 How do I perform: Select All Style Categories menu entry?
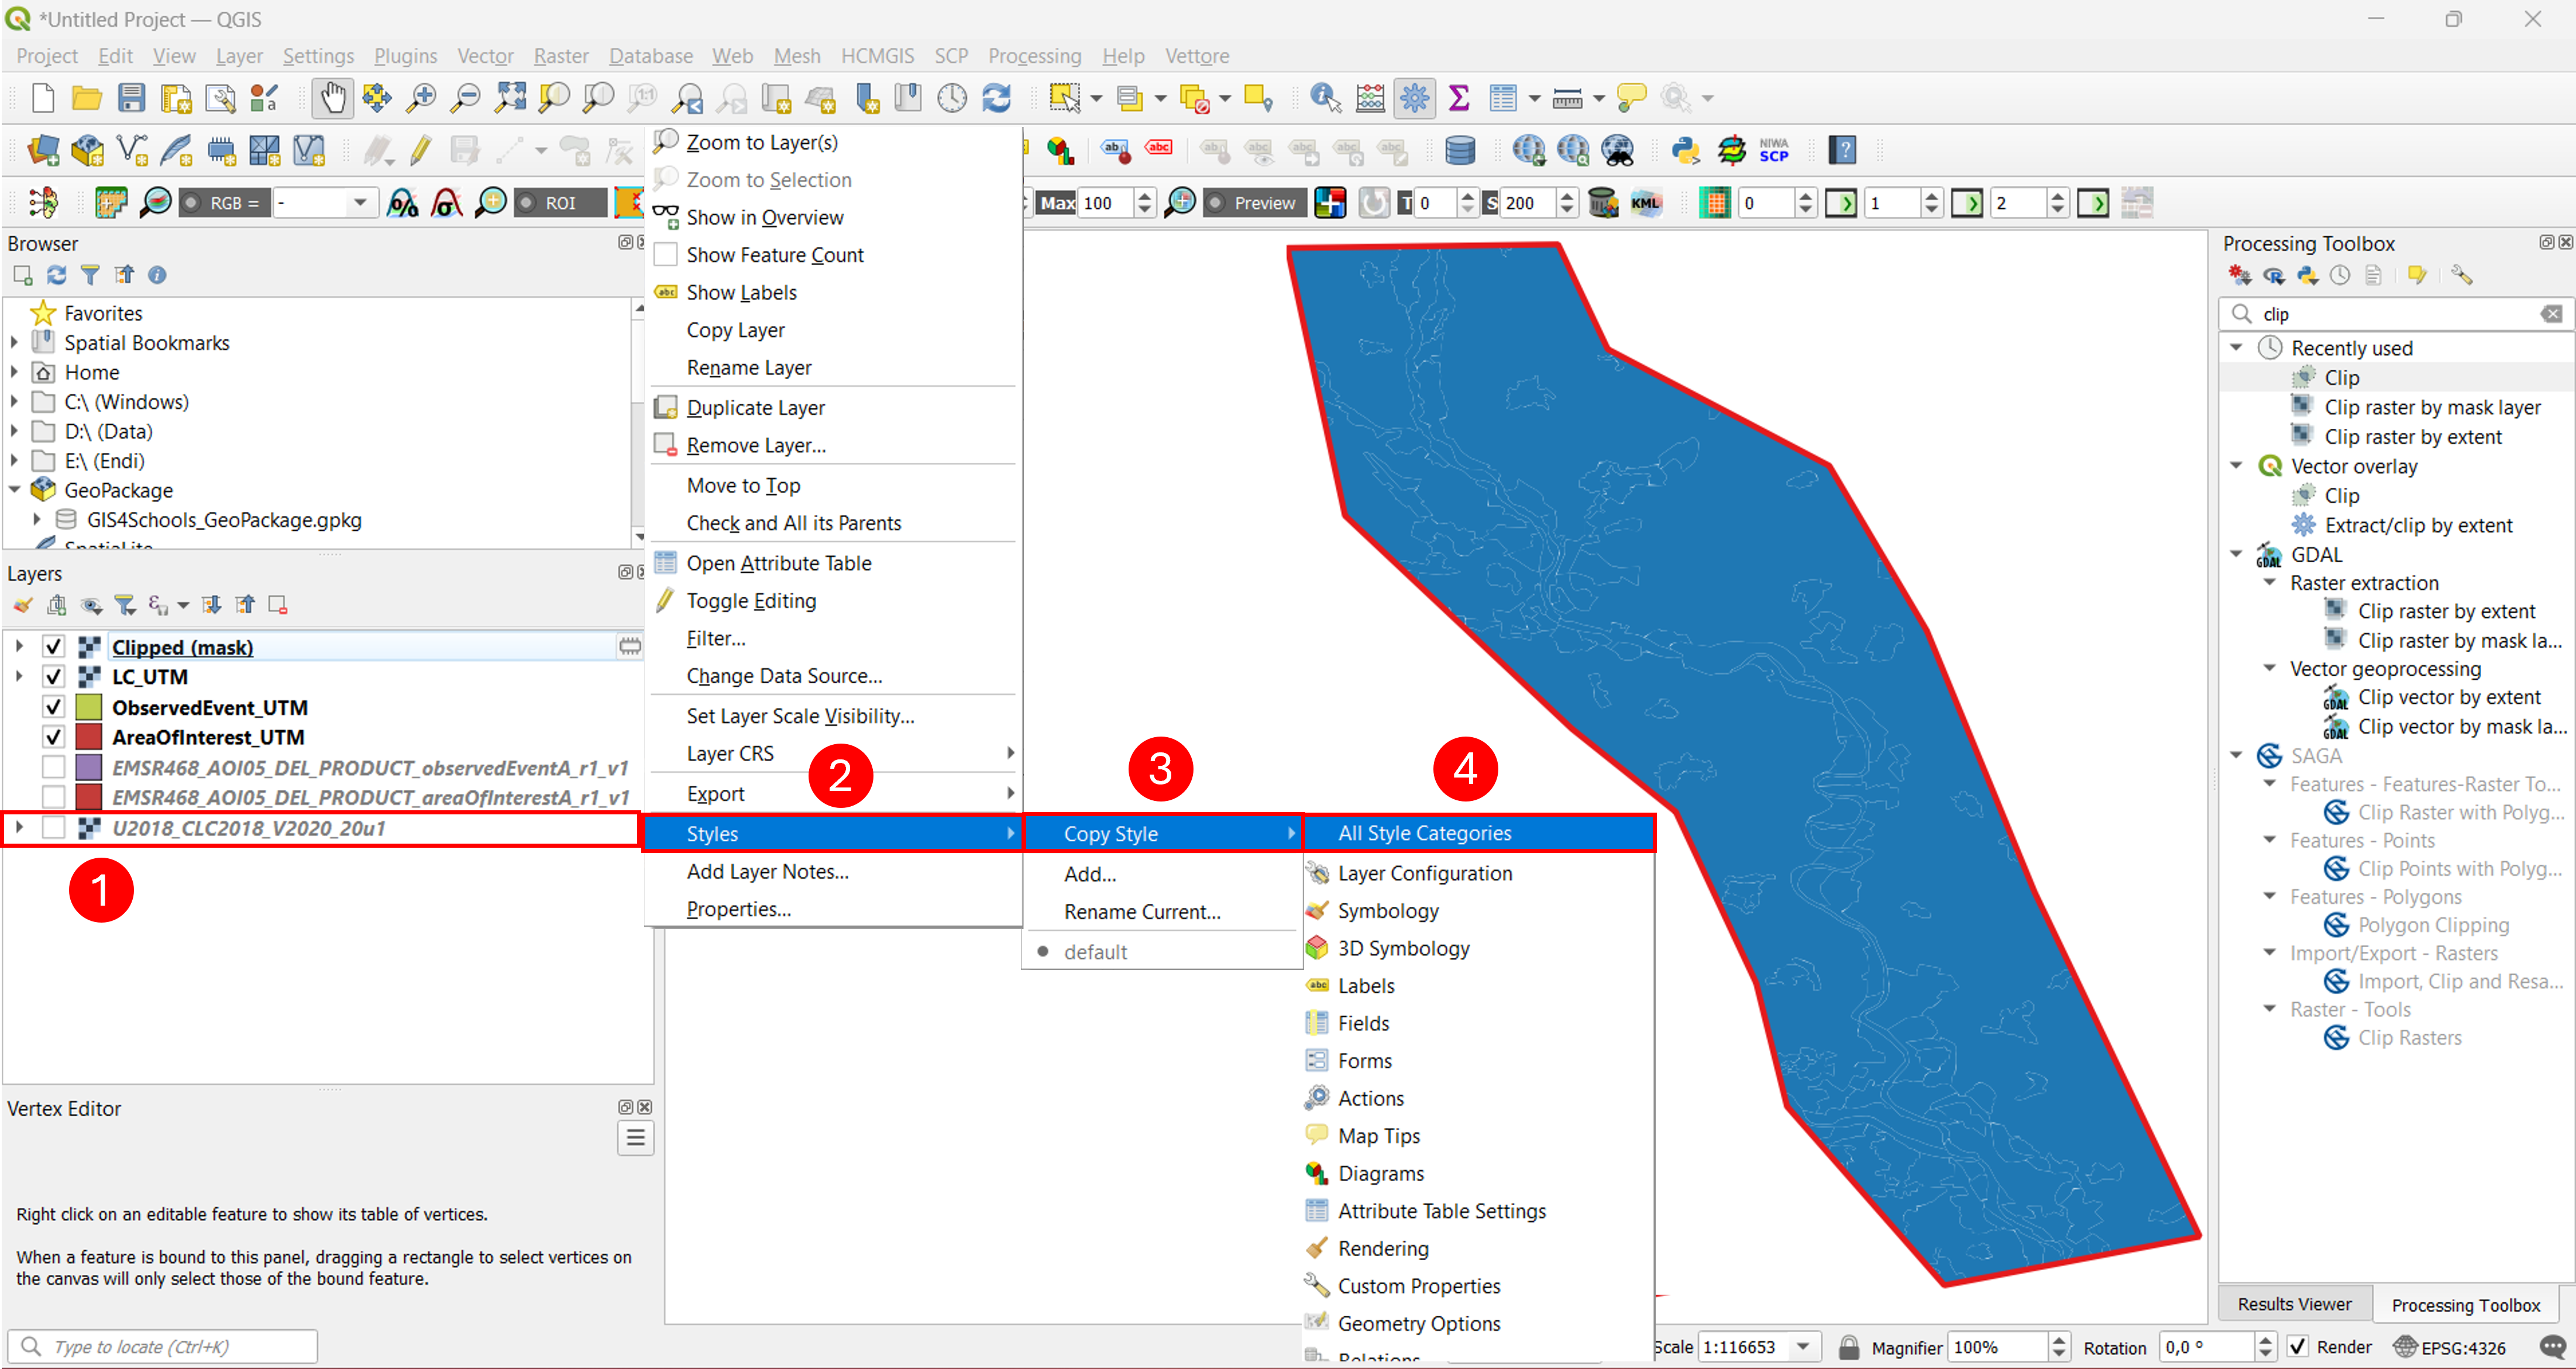pos(1480,833)
